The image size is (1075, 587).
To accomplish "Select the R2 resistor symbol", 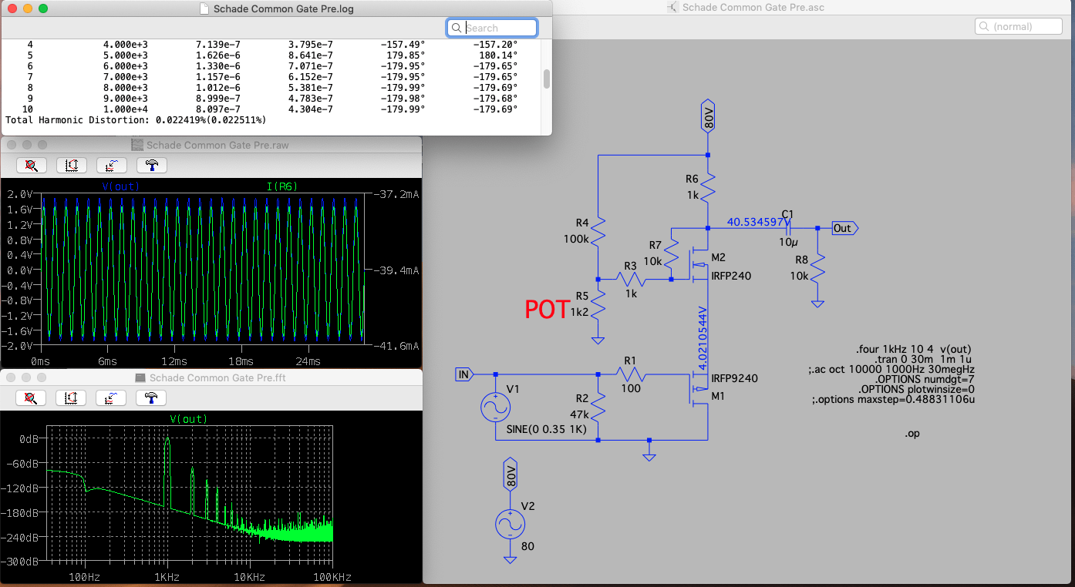I will click(599, 408).
